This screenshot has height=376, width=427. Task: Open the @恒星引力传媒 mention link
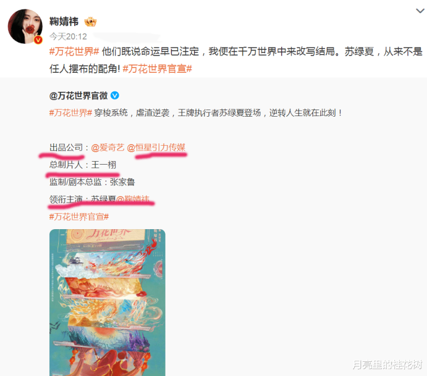pos(156,147)
